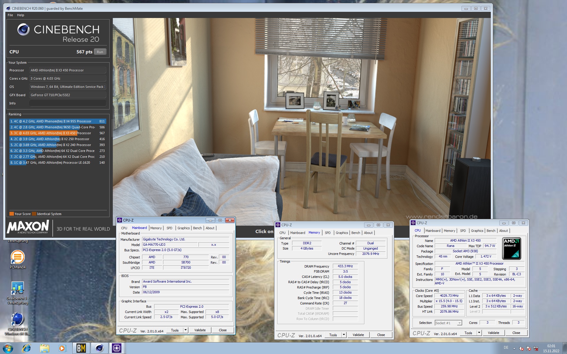Screen dimensions: 567x354
Task: Select ranking row Athlon II X2 240 Processor
Action: tap(57, 145)
